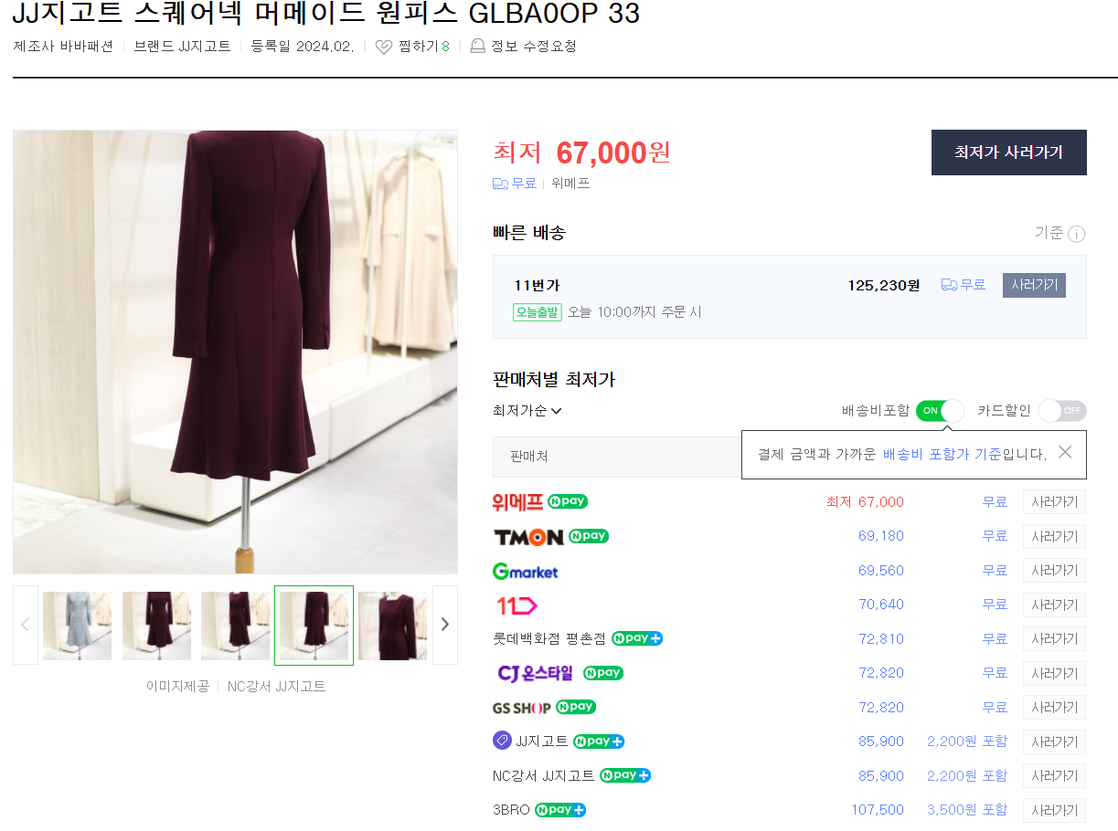Click the 3BRO seller name
The width and height of the screenshot is (1118, 831).
pyautogui.click(x=511, y=810)
